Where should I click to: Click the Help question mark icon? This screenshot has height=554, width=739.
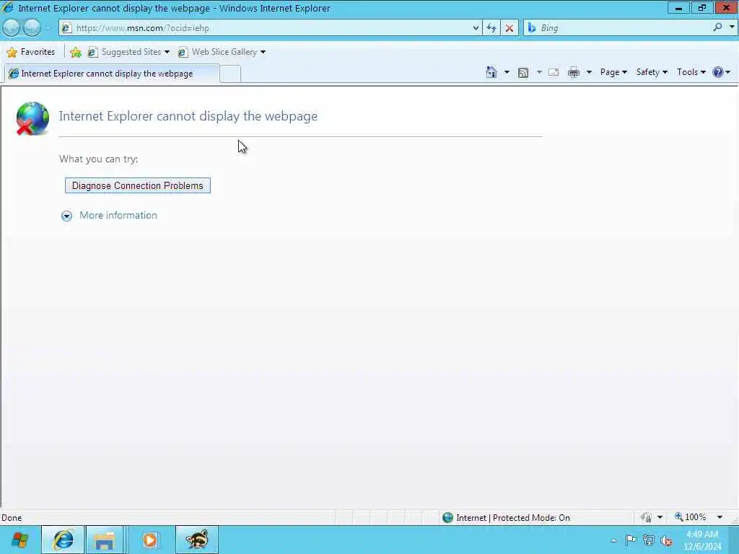717,72
